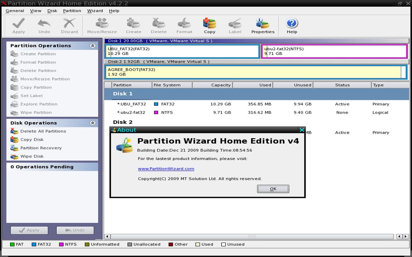The image size is (412, 257).
Task: Open the Wizard menu
Action: [95, 11]
